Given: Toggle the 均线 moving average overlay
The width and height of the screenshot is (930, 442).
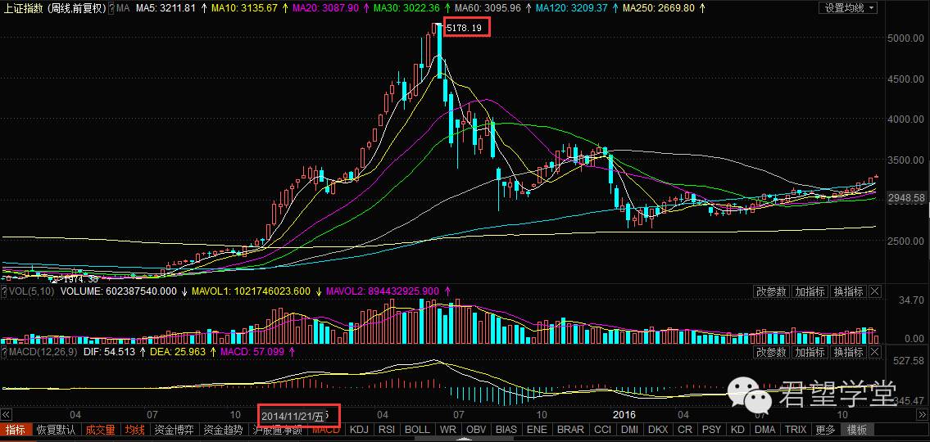Looking at the screenshot, I should click(x=134, y=430).
